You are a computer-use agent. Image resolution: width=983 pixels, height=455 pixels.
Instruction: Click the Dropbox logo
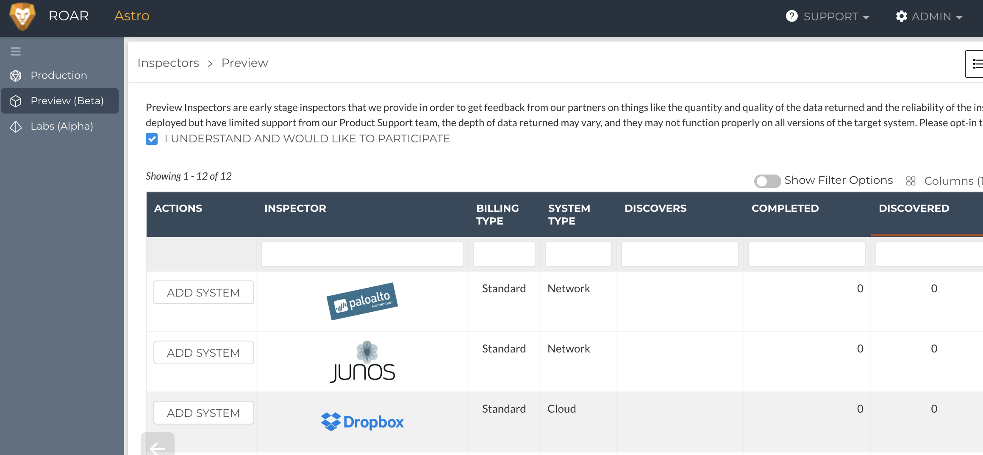coord(362,422)
